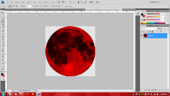
Task: Select the Magic Wand tool in the toolbox
Action: 3,22
